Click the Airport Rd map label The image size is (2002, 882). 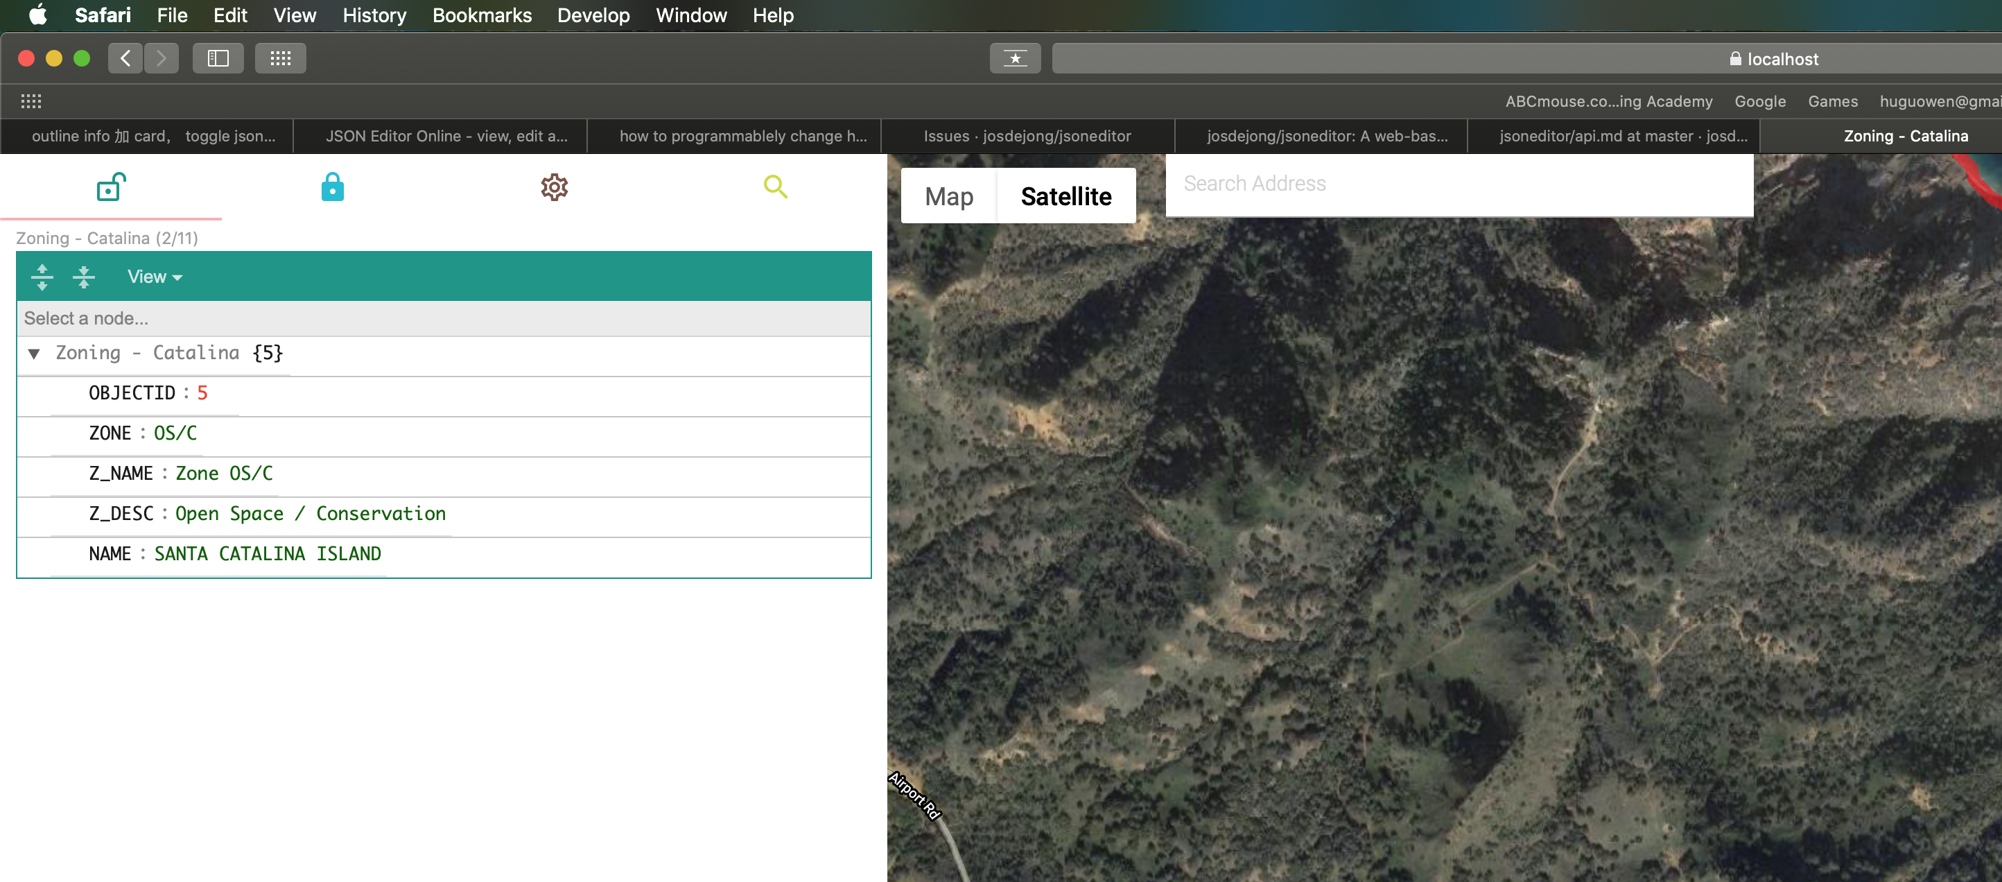(x=915, y=796)
